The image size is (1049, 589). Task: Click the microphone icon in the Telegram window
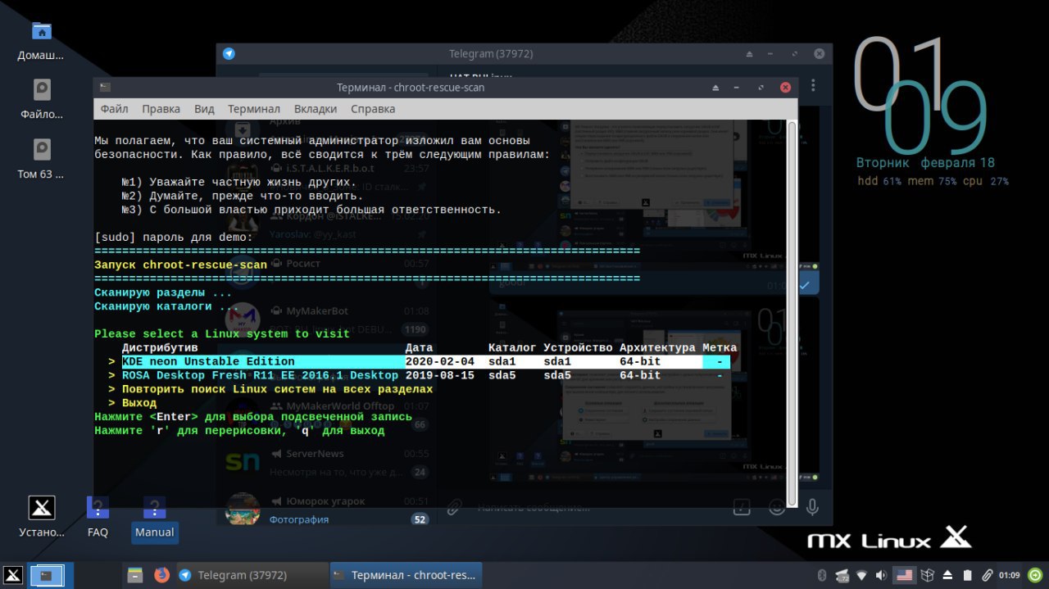point(812,506)
